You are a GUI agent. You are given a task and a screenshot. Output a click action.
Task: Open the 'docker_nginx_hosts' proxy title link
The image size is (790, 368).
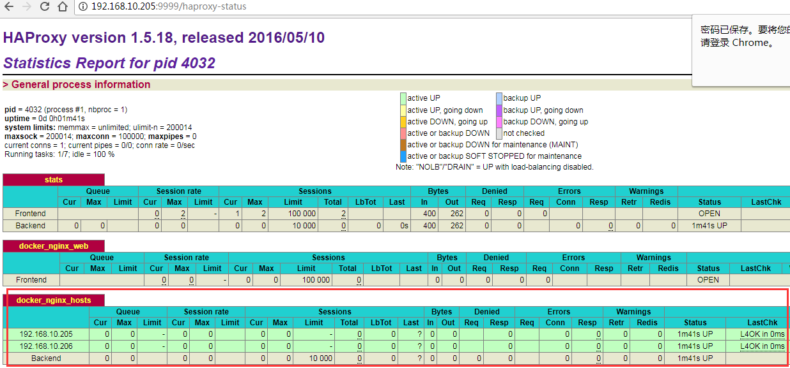click(54, 300)
